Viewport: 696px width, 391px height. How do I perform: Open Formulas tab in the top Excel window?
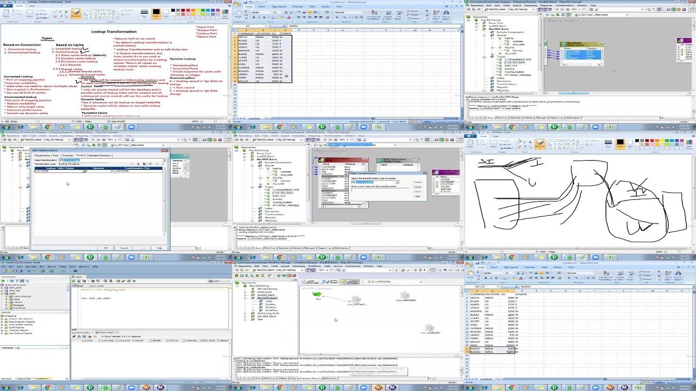298,7
